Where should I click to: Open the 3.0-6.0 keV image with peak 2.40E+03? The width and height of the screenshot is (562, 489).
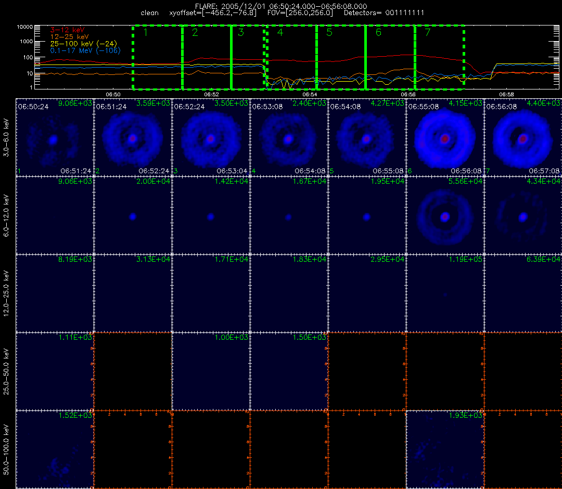(x=289, y=138)
